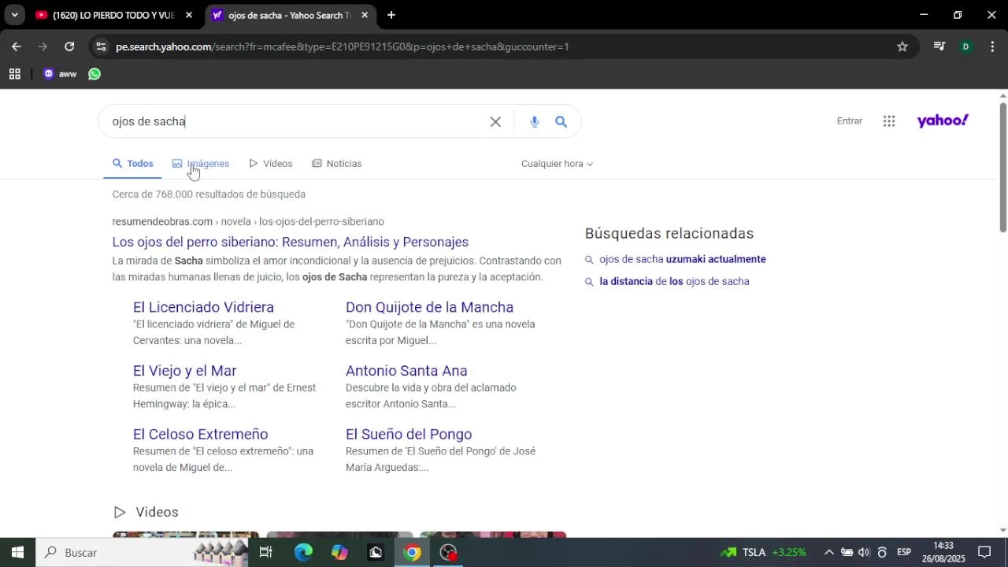Screen dimensions: 1008x567
Task: Click the Entrar sign-in link
Action: tap(850, 120)
